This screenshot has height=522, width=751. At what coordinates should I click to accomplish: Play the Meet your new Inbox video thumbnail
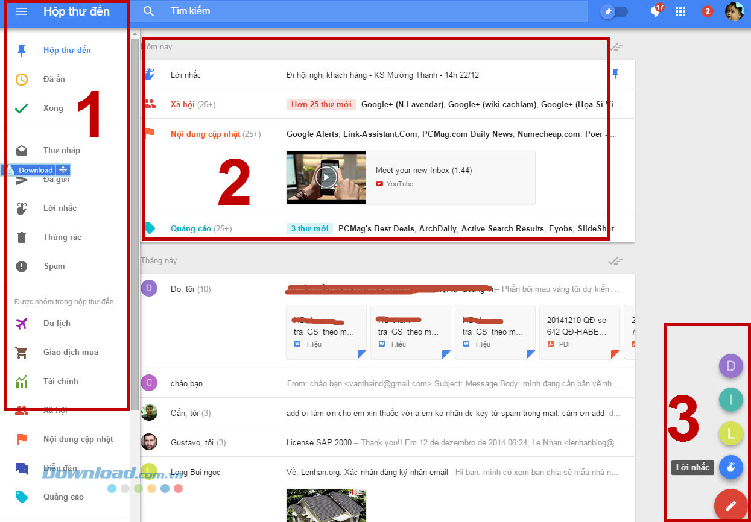click(x=326, y=177)
